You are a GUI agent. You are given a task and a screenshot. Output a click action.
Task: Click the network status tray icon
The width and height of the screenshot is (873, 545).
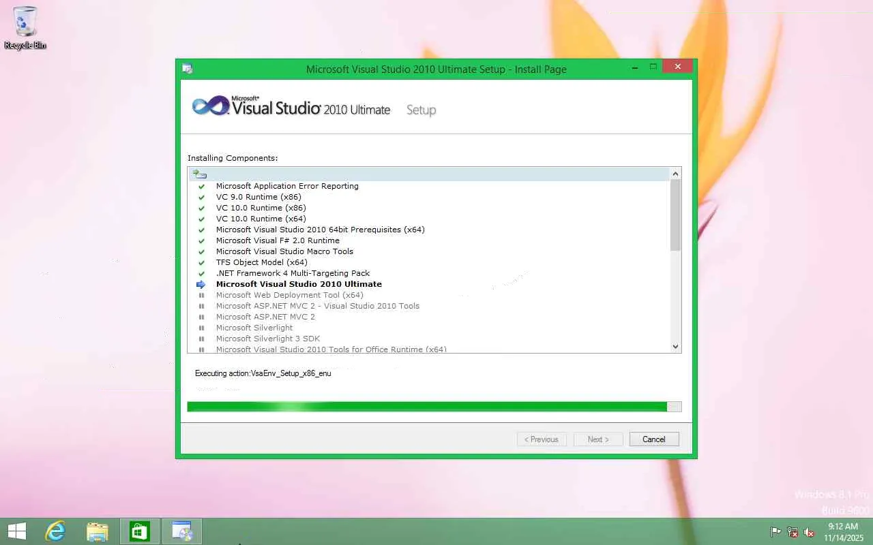tap(793, 532)
